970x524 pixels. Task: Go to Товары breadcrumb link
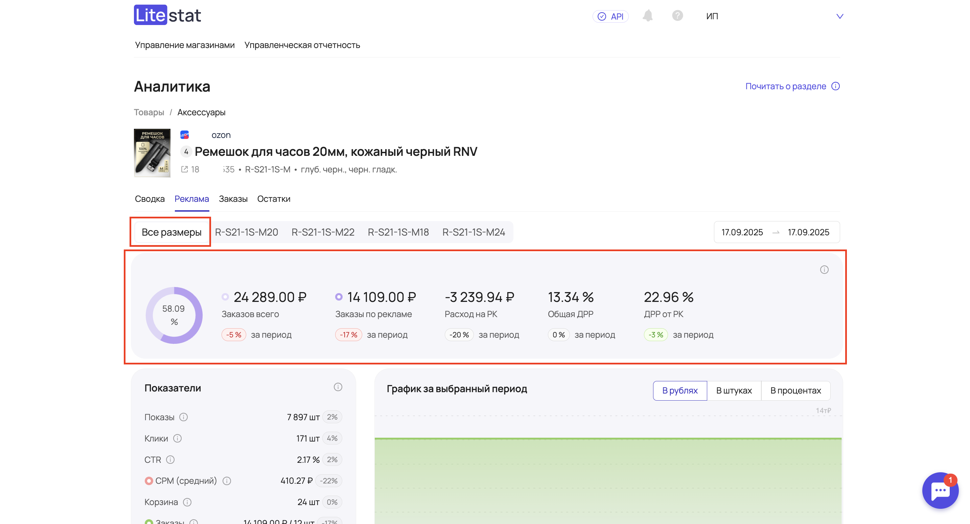(x=149, y=112)
